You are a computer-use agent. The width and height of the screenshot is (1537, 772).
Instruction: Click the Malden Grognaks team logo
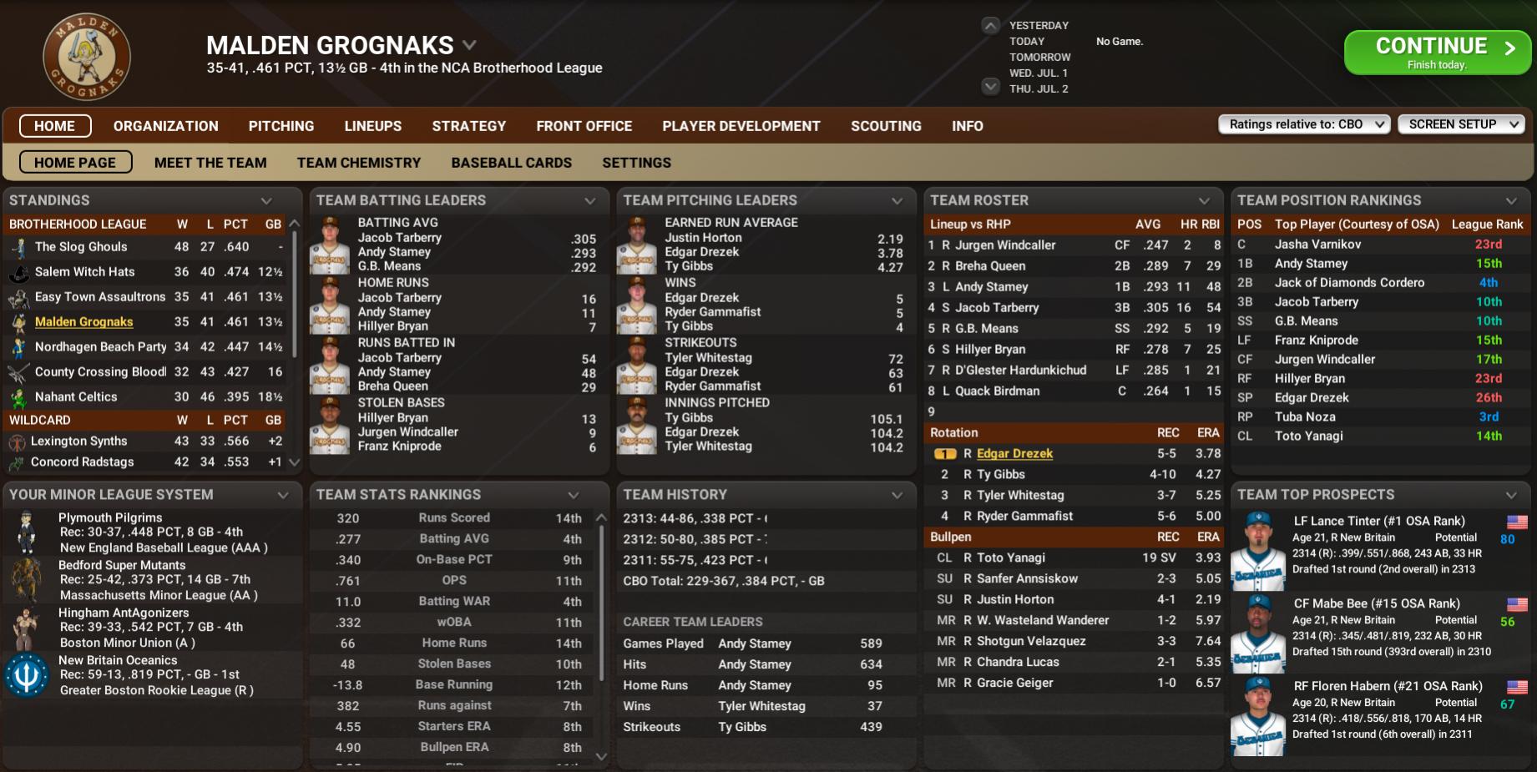click(x=86, y=58)
